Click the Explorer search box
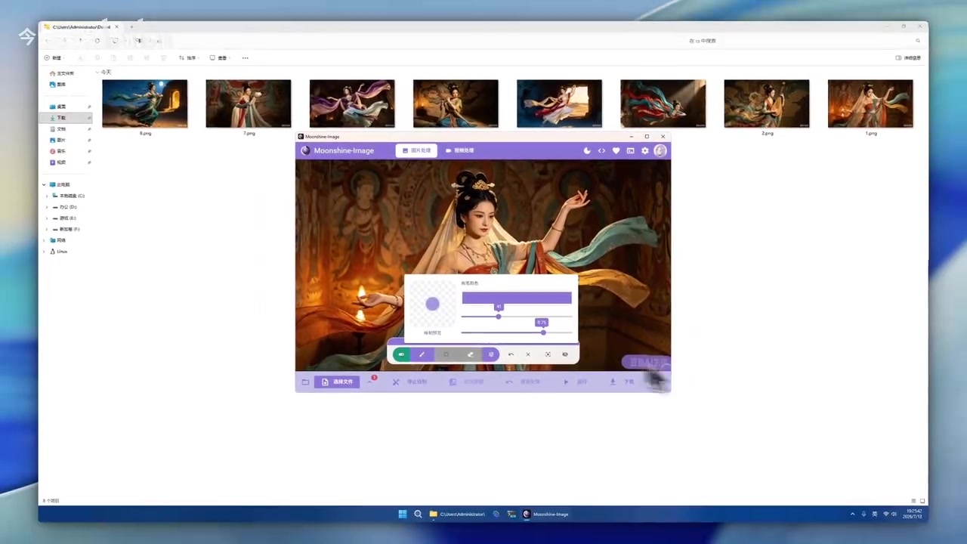This screenshot has width=967, height=544. tap(805, 41)
